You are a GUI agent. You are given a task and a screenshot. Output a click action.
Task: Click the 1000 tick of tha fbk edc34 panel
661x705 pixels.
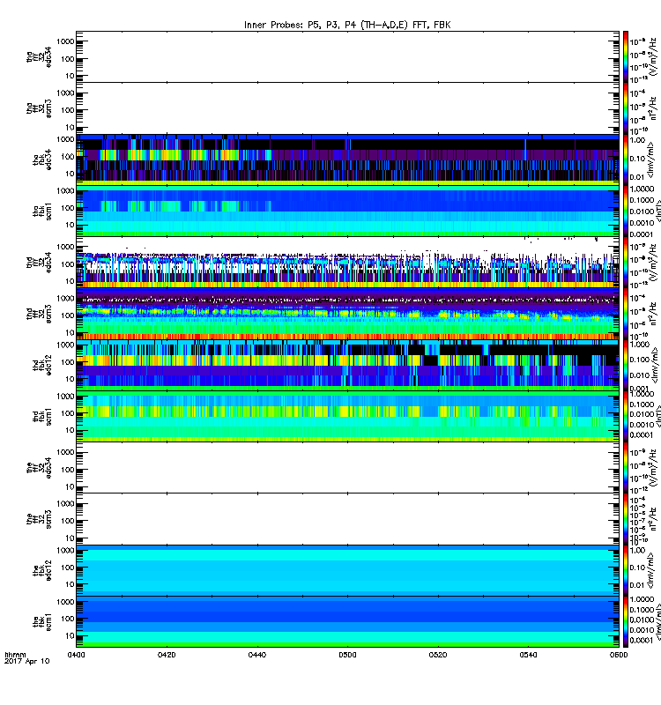coord(65,139)
